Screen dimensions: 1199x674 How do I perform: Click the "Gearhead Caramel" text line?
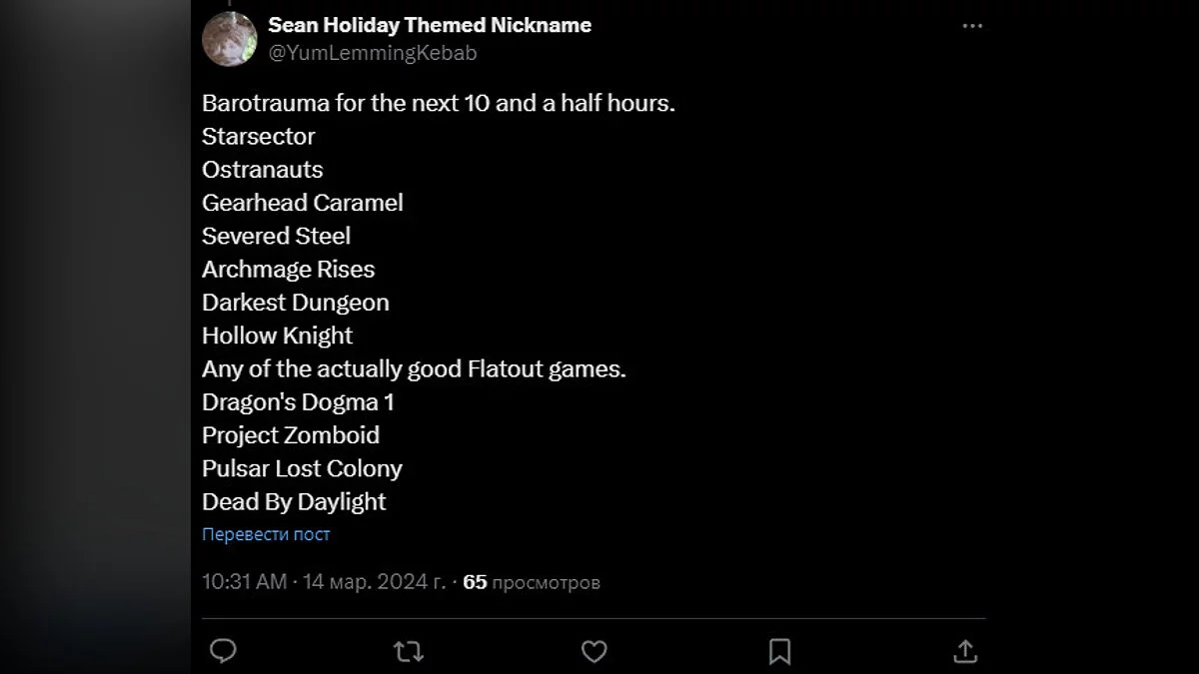[303, 203]
